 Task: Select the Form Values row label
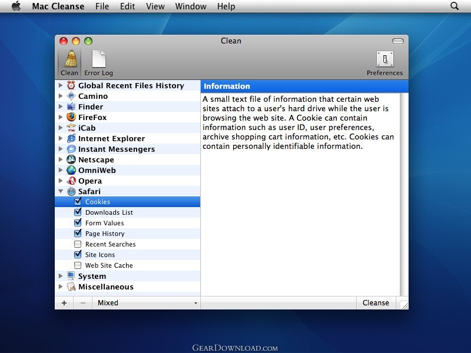click(x=105, y=223)
